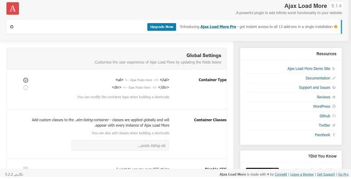
Task: Click Leave a Review in footer
Action: click(x=302, y=174)
